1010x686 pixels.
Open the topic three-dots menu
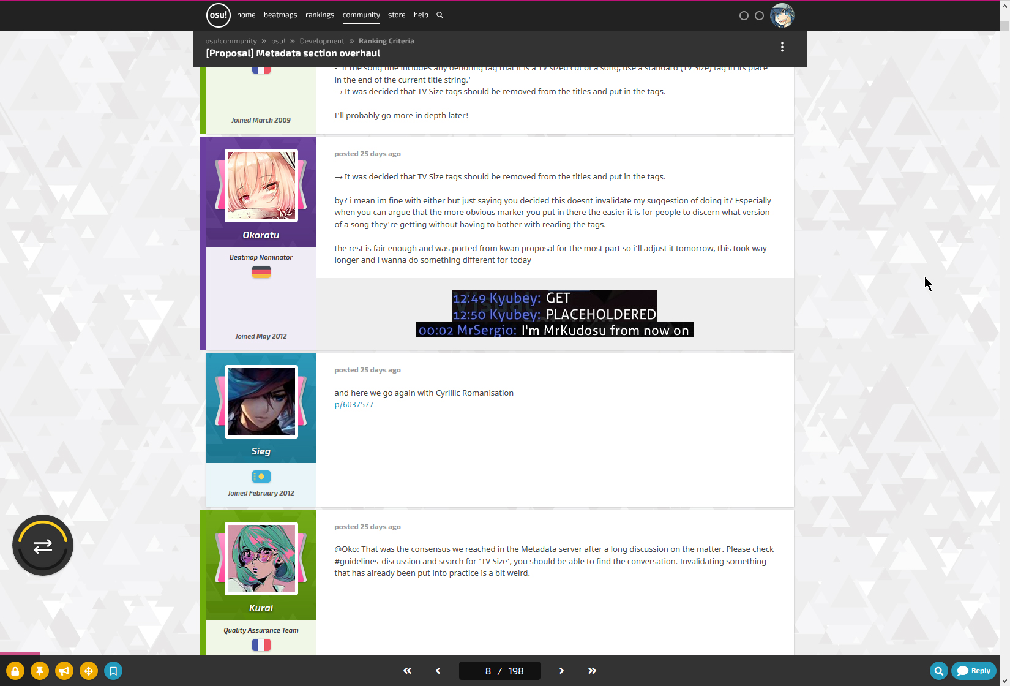(x=782, y=47)
